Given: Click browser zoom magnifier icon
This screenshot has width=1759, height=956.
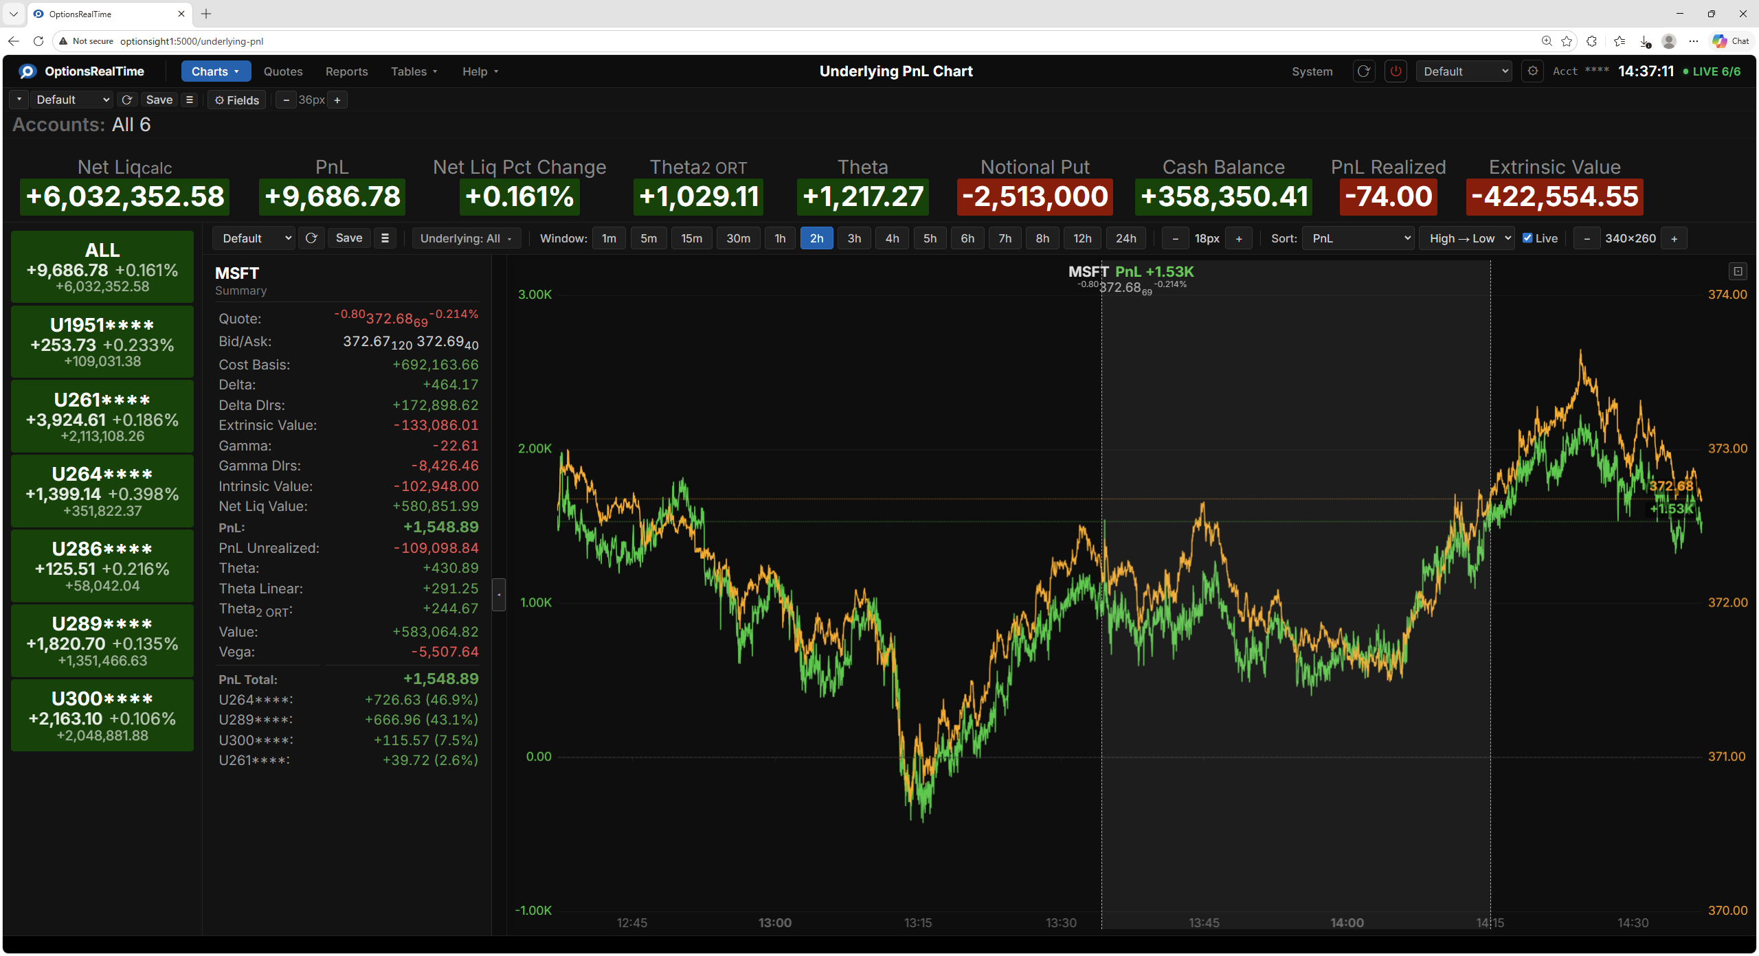Looking at the screenshot, I should point(1546,41).
